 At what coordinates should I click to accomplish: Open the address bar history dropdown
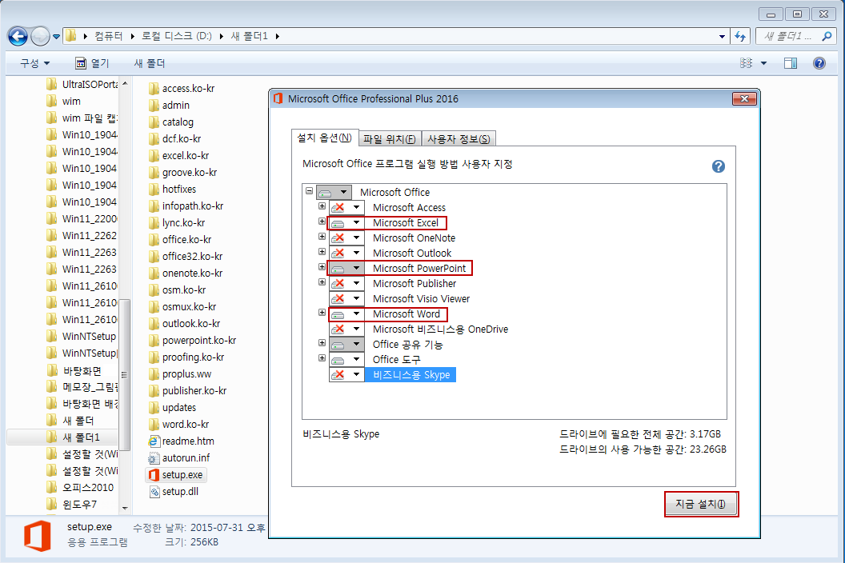click(722, 37)
